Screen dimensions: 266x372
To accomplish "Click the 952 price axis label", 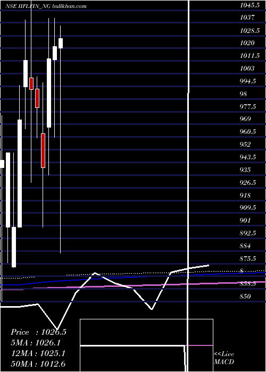I will tap(245, 144).
